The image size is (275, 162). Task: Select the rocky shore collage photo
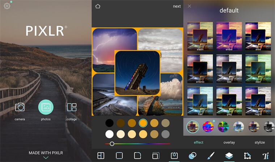[114, 94]
